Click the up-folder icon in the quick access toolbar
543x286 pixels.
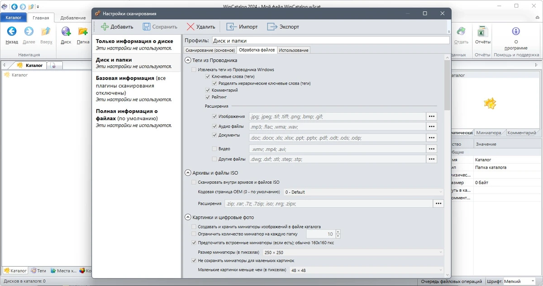tap(30, 7)
